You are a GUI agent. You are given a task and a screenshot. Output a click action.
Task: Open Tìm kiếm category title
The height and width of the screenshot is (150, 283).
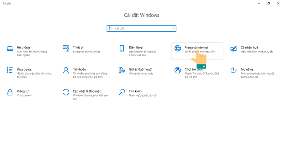click(x=135, y=91)
